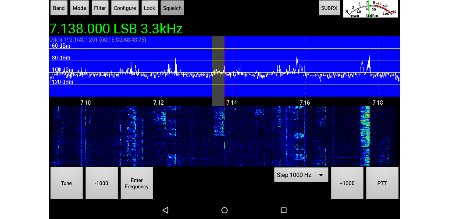Click the Orion 192.168.1.251 radio info text
This screenshot has width=449, height=219.
(98, 40)
